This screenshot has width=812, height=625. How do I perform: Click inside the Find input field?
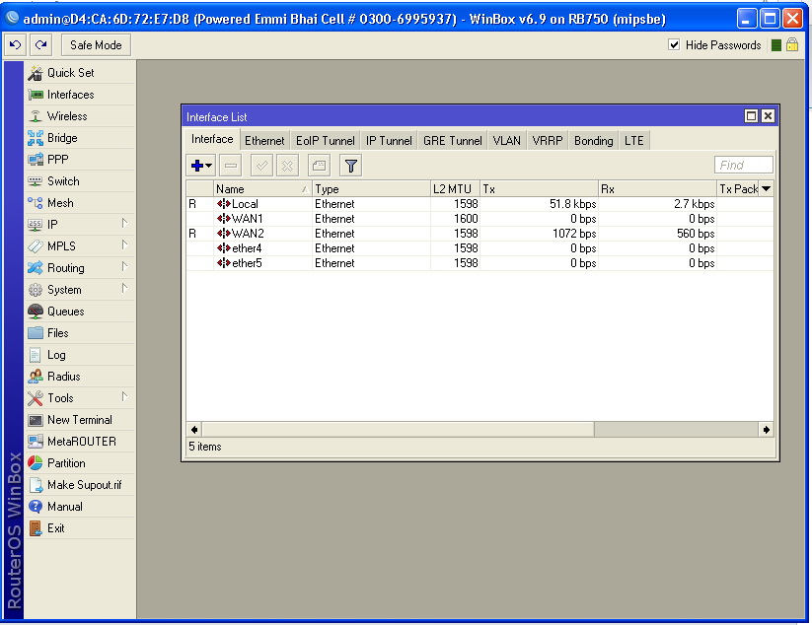(743, 164)
